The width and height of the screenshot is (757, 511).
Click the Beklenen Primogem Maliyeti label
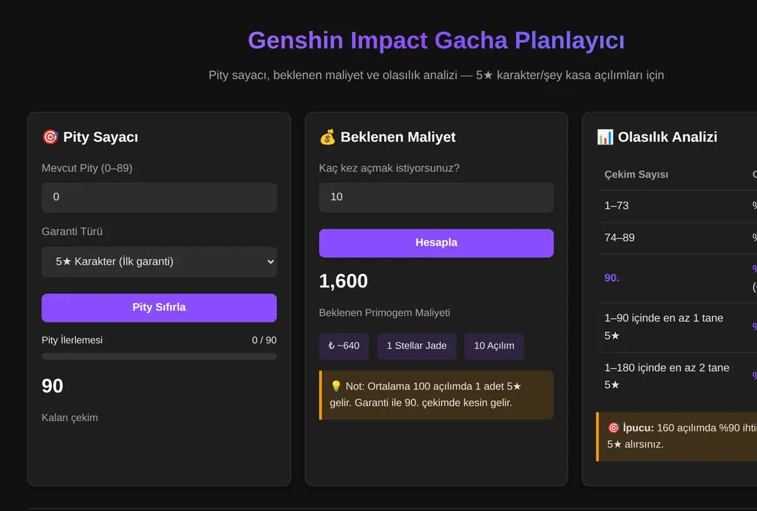[384, 313]
